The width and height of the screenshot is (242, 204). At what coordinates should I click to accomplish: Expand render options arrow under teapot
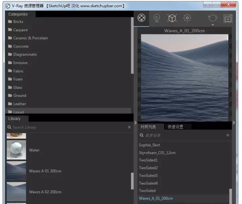[x=213, y=25]
